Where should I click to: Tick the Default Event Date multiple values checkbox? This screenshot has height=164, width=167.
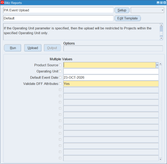pos(60,77)
